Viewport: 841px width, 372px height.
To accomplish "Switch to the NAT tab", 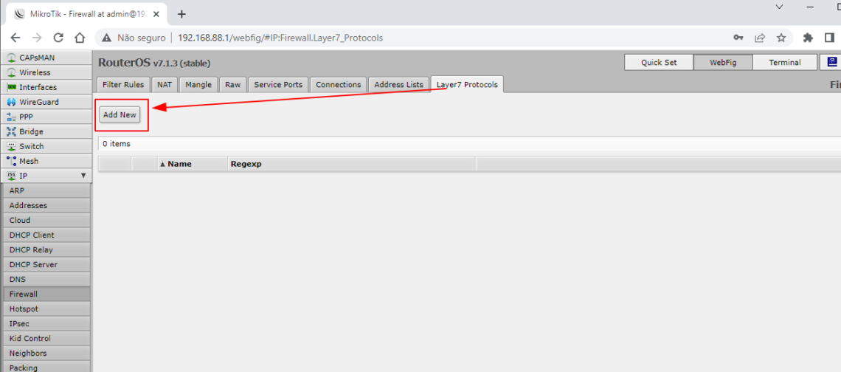I will pos(164,84).
